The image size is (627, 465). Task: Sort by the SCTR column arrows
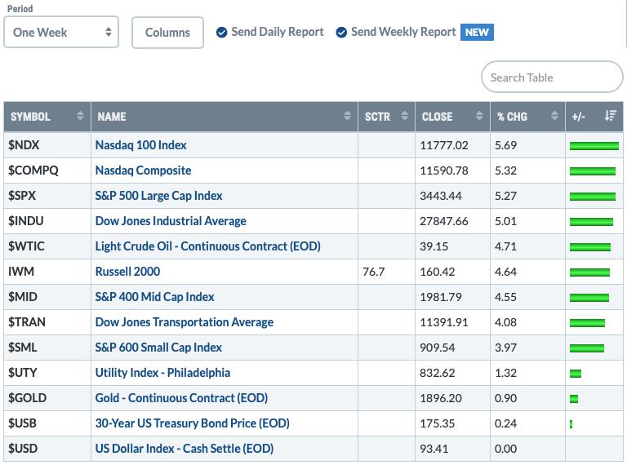[404, 116]
